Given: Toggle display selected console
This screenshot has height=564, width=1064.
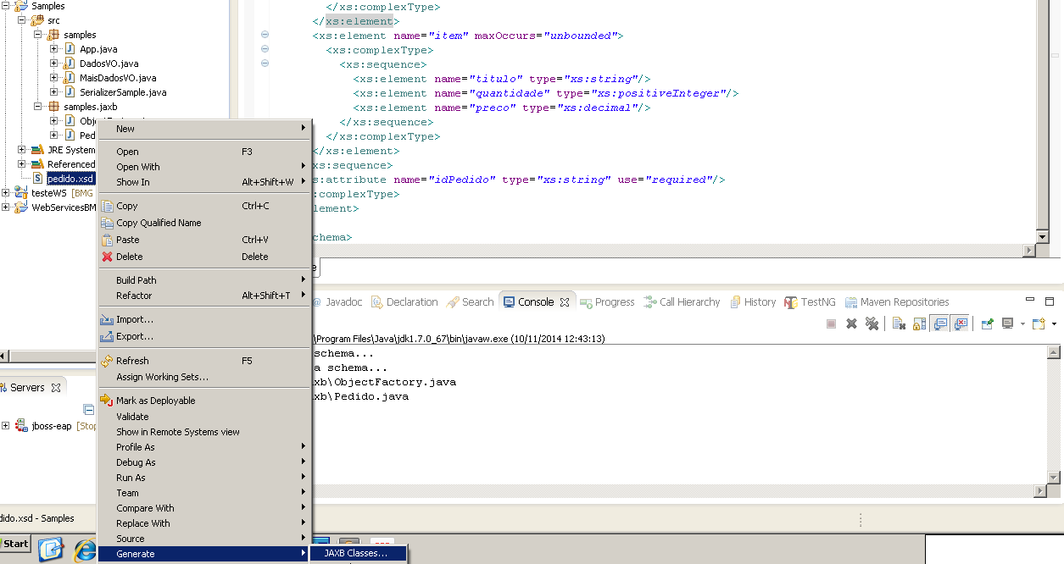Looking at the screenshot, I should (x=1008, y=323).
